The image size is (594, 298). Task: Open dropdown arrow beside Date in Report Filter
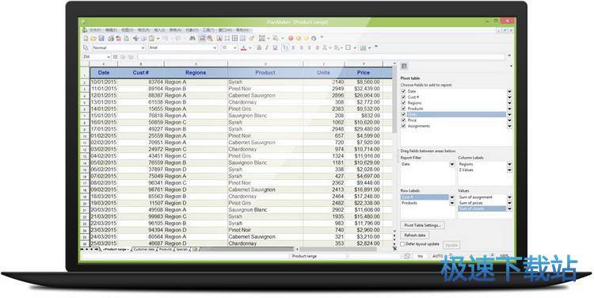tap(452, 164)
